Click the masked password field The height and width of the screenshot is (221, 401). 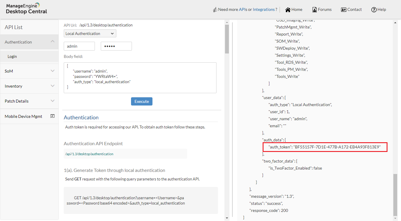(116, 46)
